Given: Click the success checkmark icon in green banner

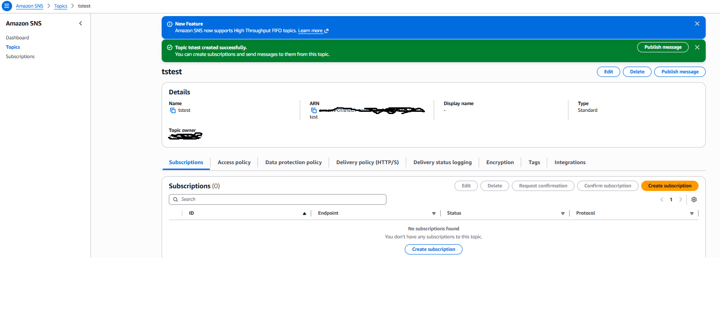Looking at the screenshot, I should pyautogui.click(x=170, y=47).
